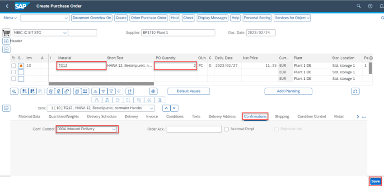
Task: Expand Services for Object dropdown
Action: click(292, 18)
